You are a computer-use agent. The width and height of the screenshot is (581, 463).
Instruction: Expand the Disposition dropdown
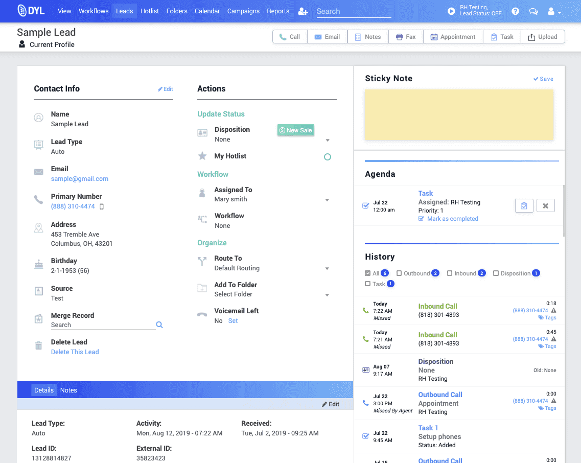[x=328, y=140]
